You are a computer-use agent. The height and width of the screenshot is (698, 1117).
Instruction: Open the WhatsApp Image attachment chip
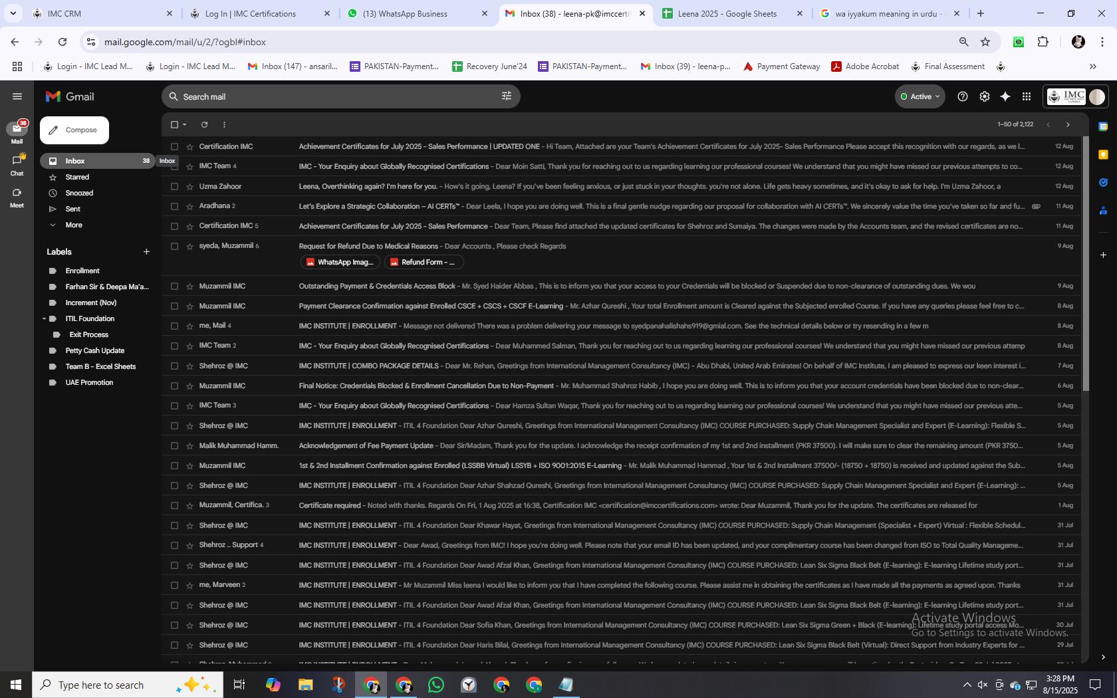pos(340,262)
